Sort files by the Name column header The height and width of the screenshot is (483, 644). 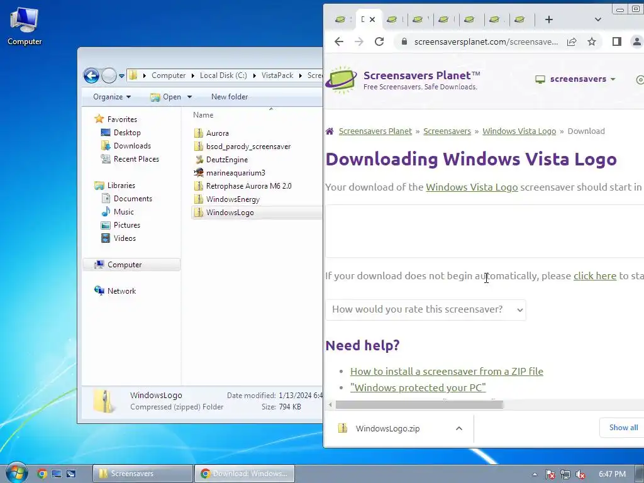[x=203, y=115]
